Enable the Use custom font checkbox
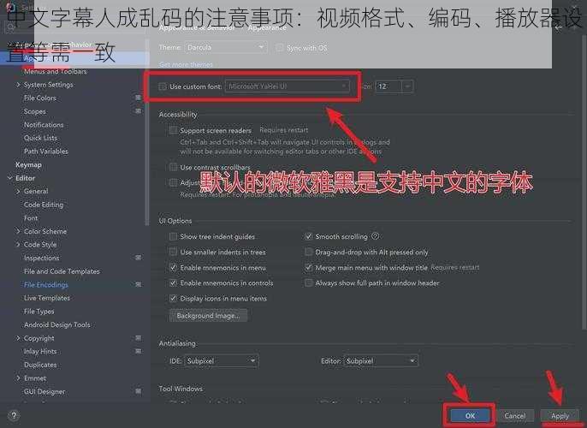The image size is (587, 428). 163,86
